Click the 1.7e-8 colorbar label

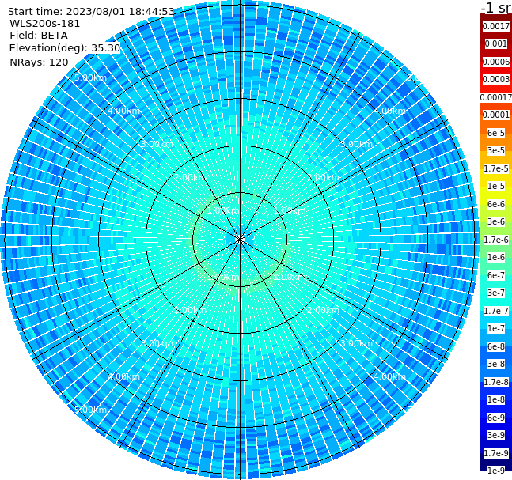click(496, 382)
